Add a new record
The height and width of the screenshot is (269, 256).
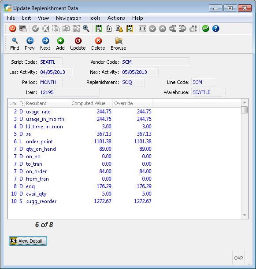(60, 44)
